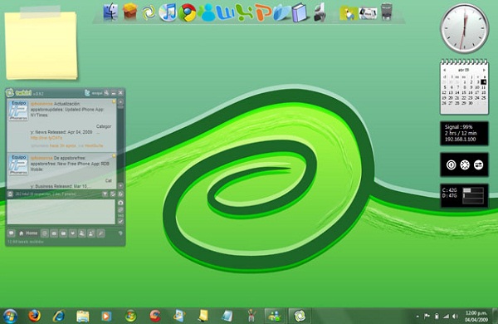Open the favorites heart tab in twhirl
Image resolution: width=498 pixels, height=324 pixels.
[x=73, y=233]
